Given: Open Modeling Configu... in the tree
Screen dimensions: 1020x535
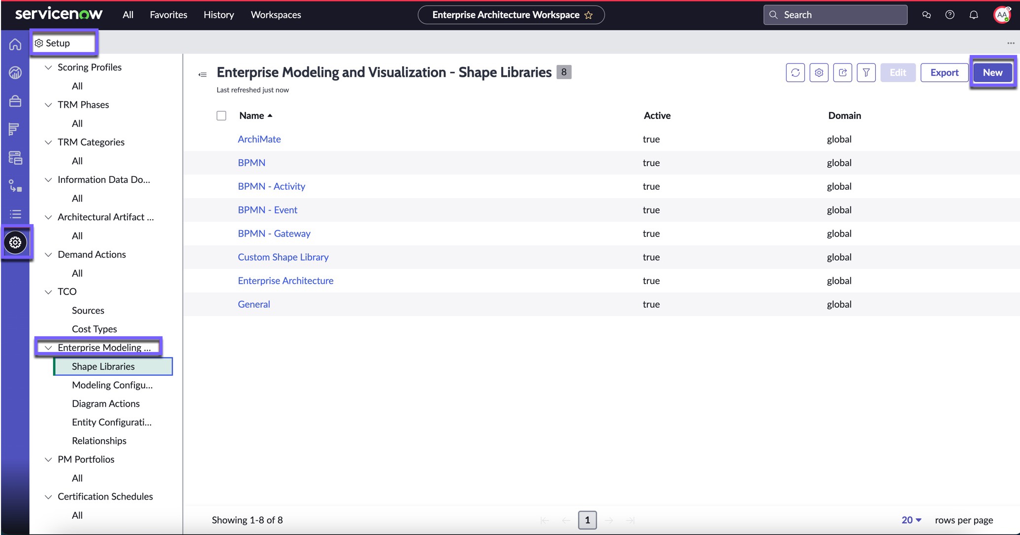Looking at the screenshot, I should pos(112,385).
